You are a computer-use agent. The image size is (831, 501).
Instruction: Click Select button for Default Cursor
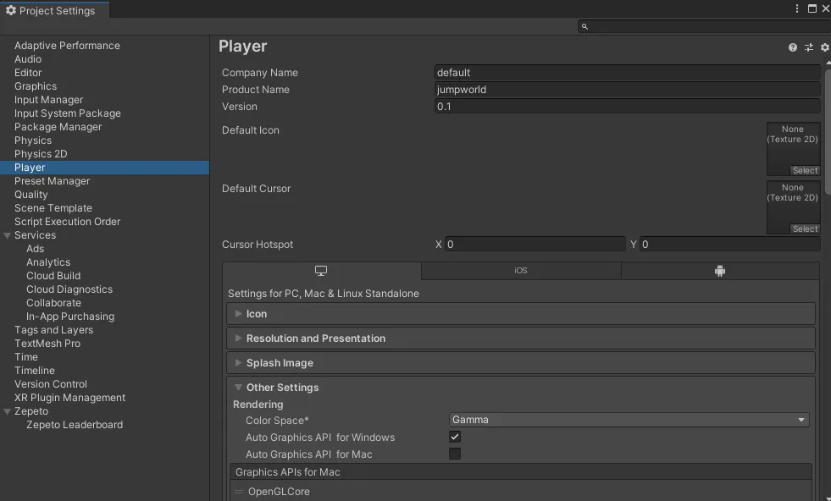(805, 228)
